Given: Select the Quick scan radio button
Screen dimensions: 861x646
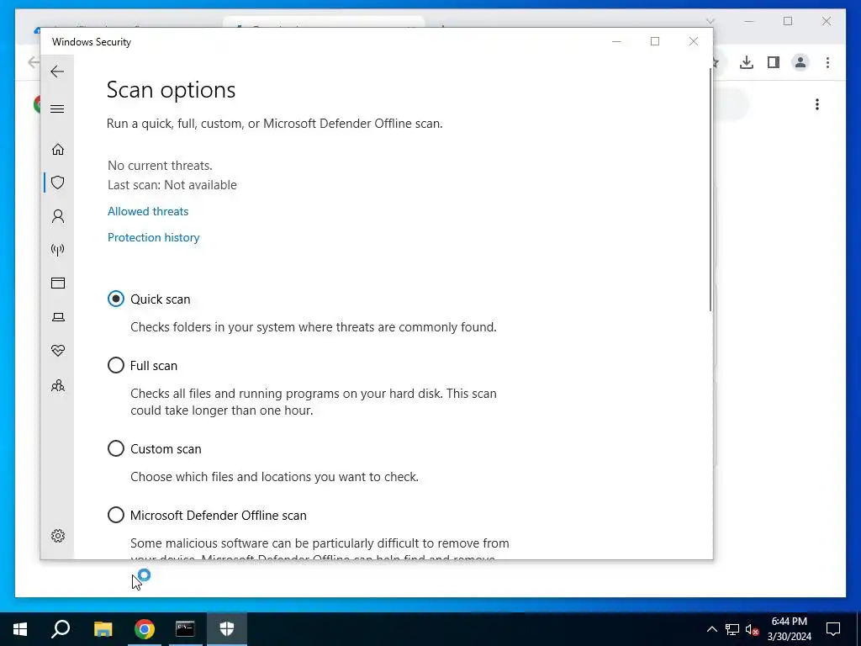Looking at the screenshot, I should [x=116, y=299].
